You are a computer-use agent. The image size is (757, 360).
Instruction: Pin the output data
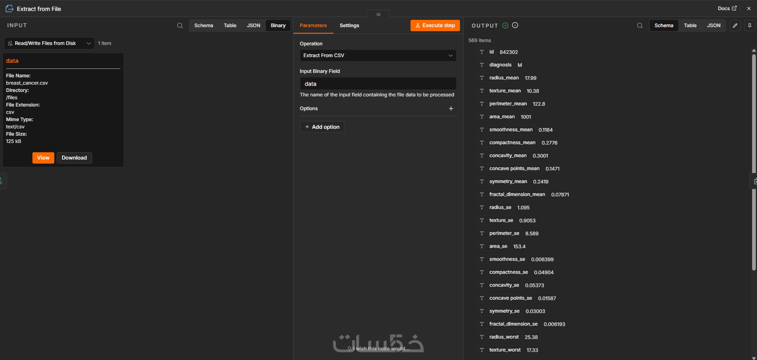point(750,26)
